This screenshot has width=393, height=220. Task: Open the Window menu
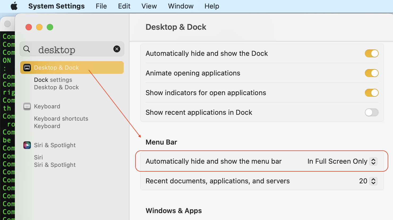click(181, 6)
